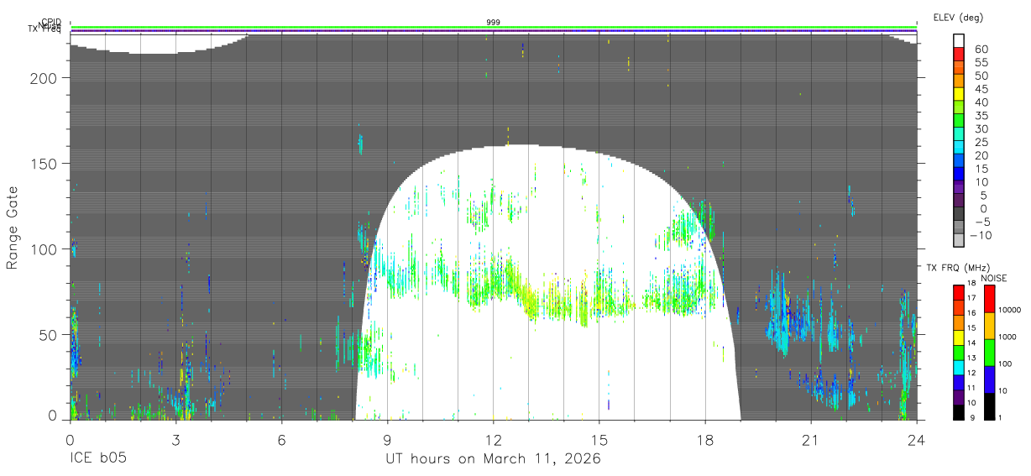Click the NOISE scale value '1000'
1031x476 pixels.
[x=1006, y=337]
